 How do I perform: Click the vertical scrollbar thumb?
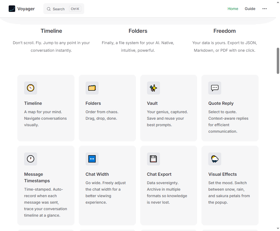[278, 61]
